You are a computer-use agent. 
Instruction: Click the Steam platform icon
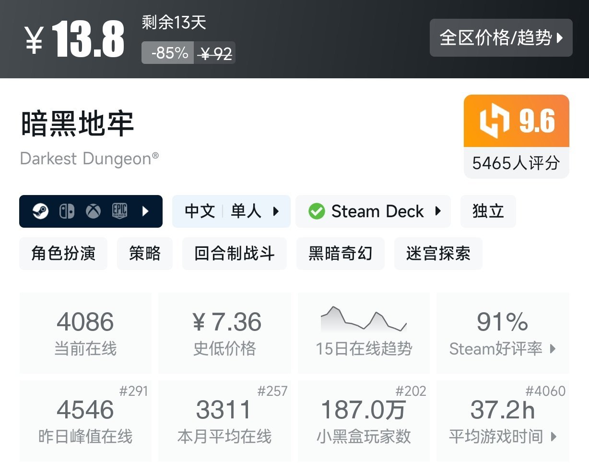[40, 211]
